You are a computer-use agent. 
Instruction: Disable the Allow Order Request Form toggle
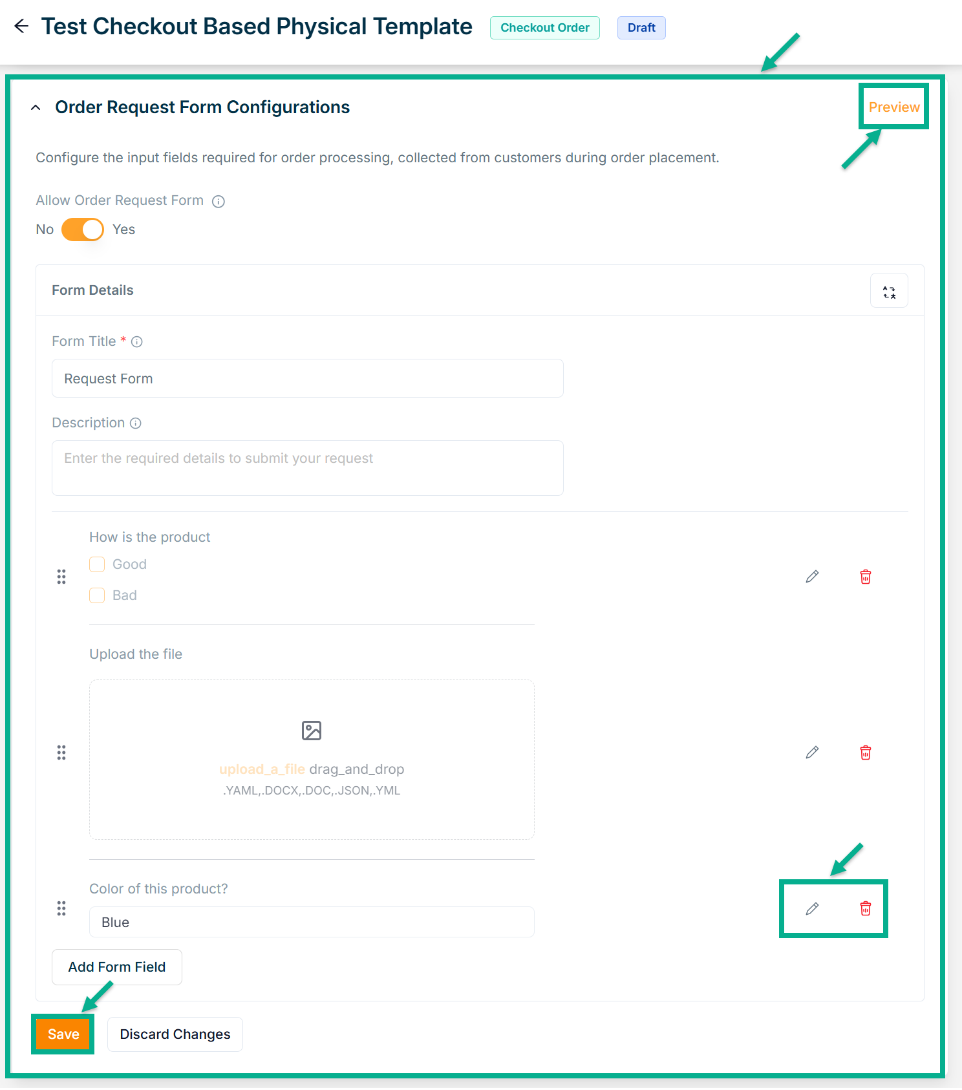click(83, 230)
